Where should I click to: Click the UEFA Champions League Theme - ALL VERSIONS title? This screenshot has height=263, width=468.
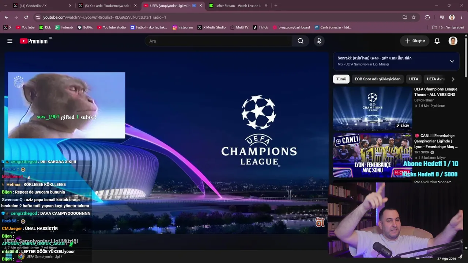click(x=435, y=92)
